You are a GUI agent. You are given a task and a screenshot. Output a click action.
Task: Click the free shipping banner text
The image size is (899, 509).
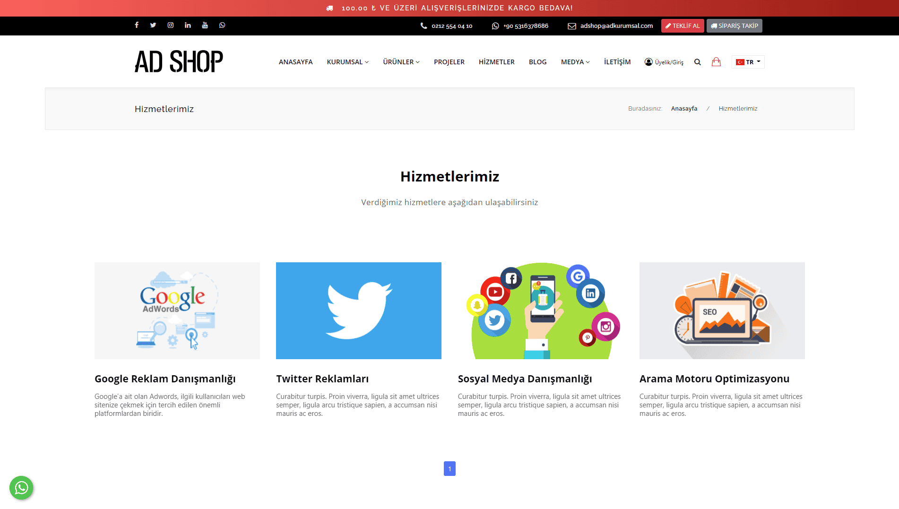(457, 8)
